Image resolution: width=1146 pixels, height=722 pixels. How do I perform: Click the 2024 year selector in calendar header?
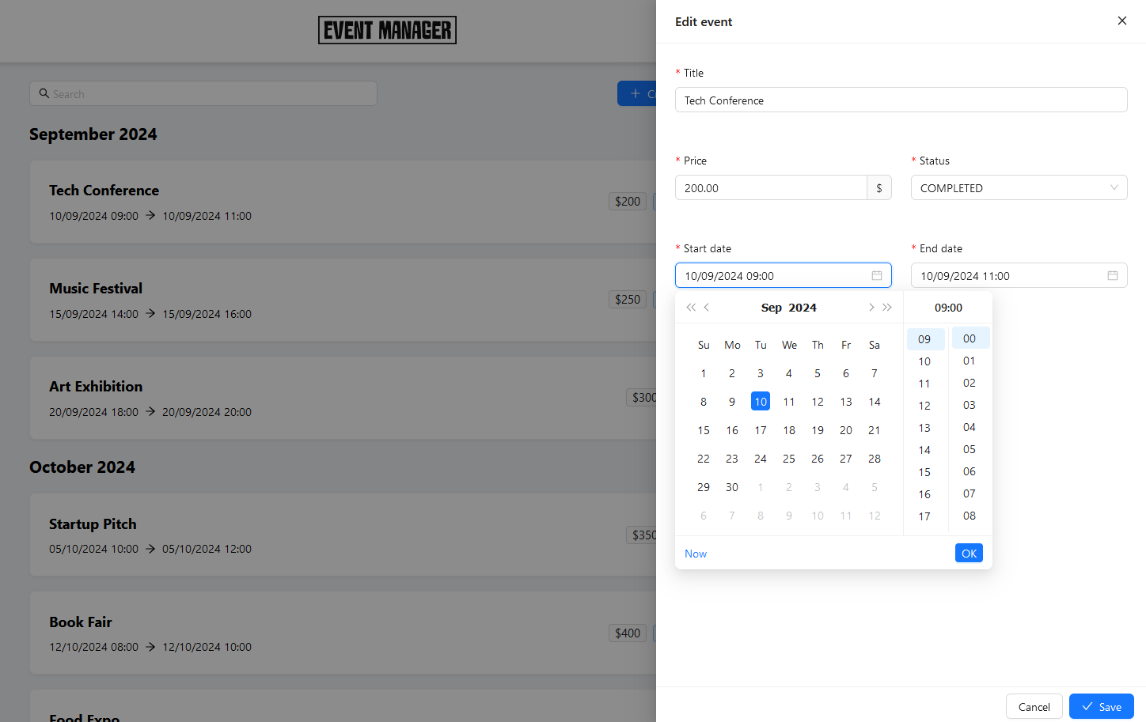[x=803, y=308]
